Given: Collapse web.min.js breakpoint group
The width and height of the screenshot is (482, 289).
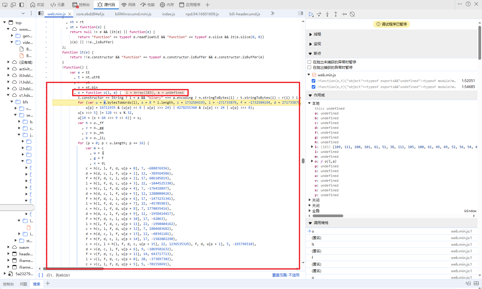Looking at the screenshot, I should (309, 75).
